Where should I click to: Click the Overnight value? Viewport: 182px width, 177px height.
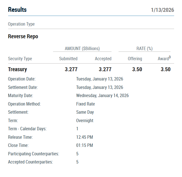coord(85,121)
